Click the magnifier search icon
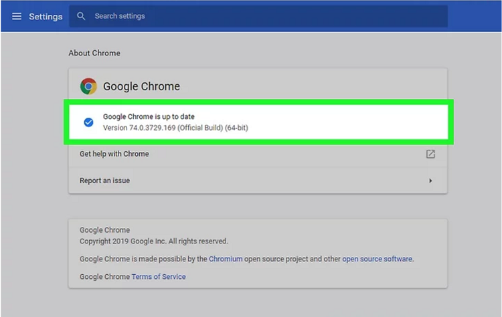This screenshot has height=317, width=502. coord(81,16)
